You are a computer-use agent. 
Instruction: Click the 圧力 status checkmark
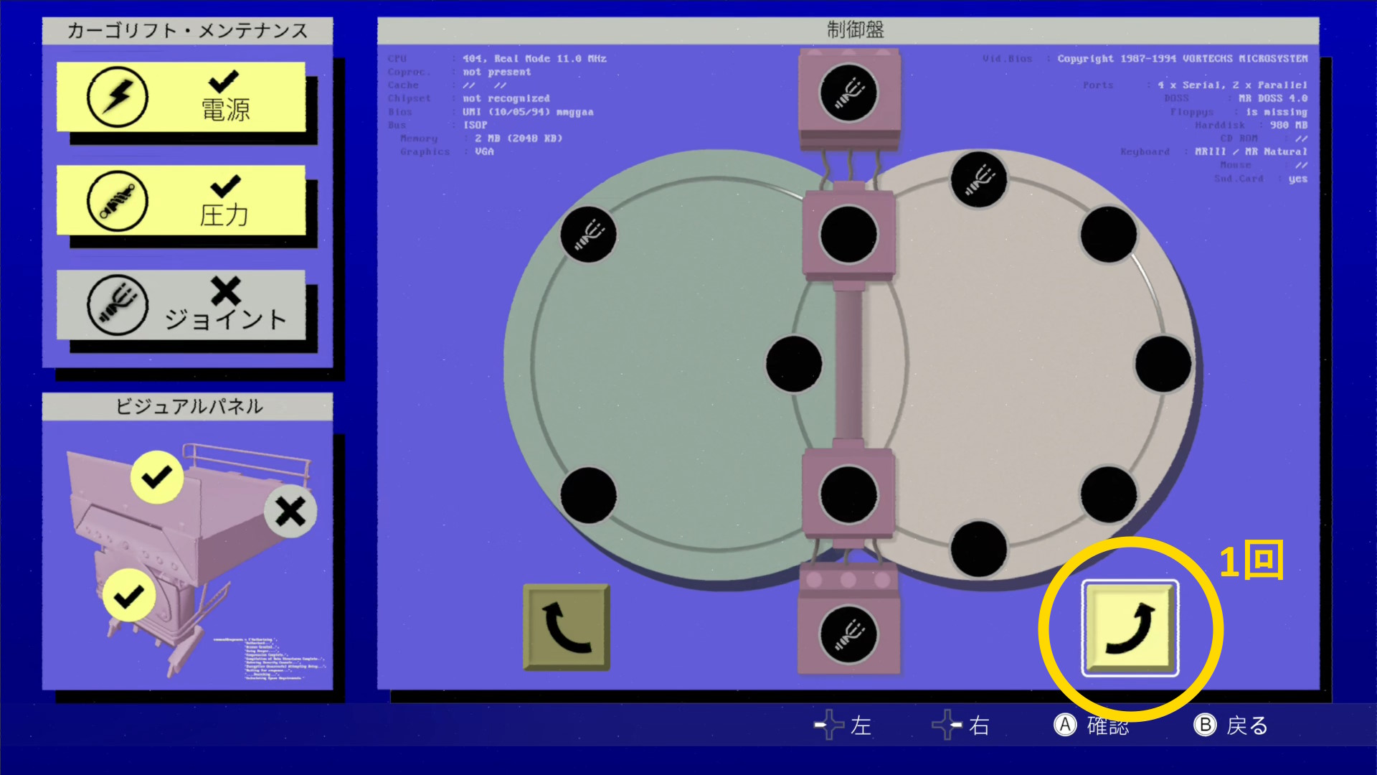pos(225,186)
